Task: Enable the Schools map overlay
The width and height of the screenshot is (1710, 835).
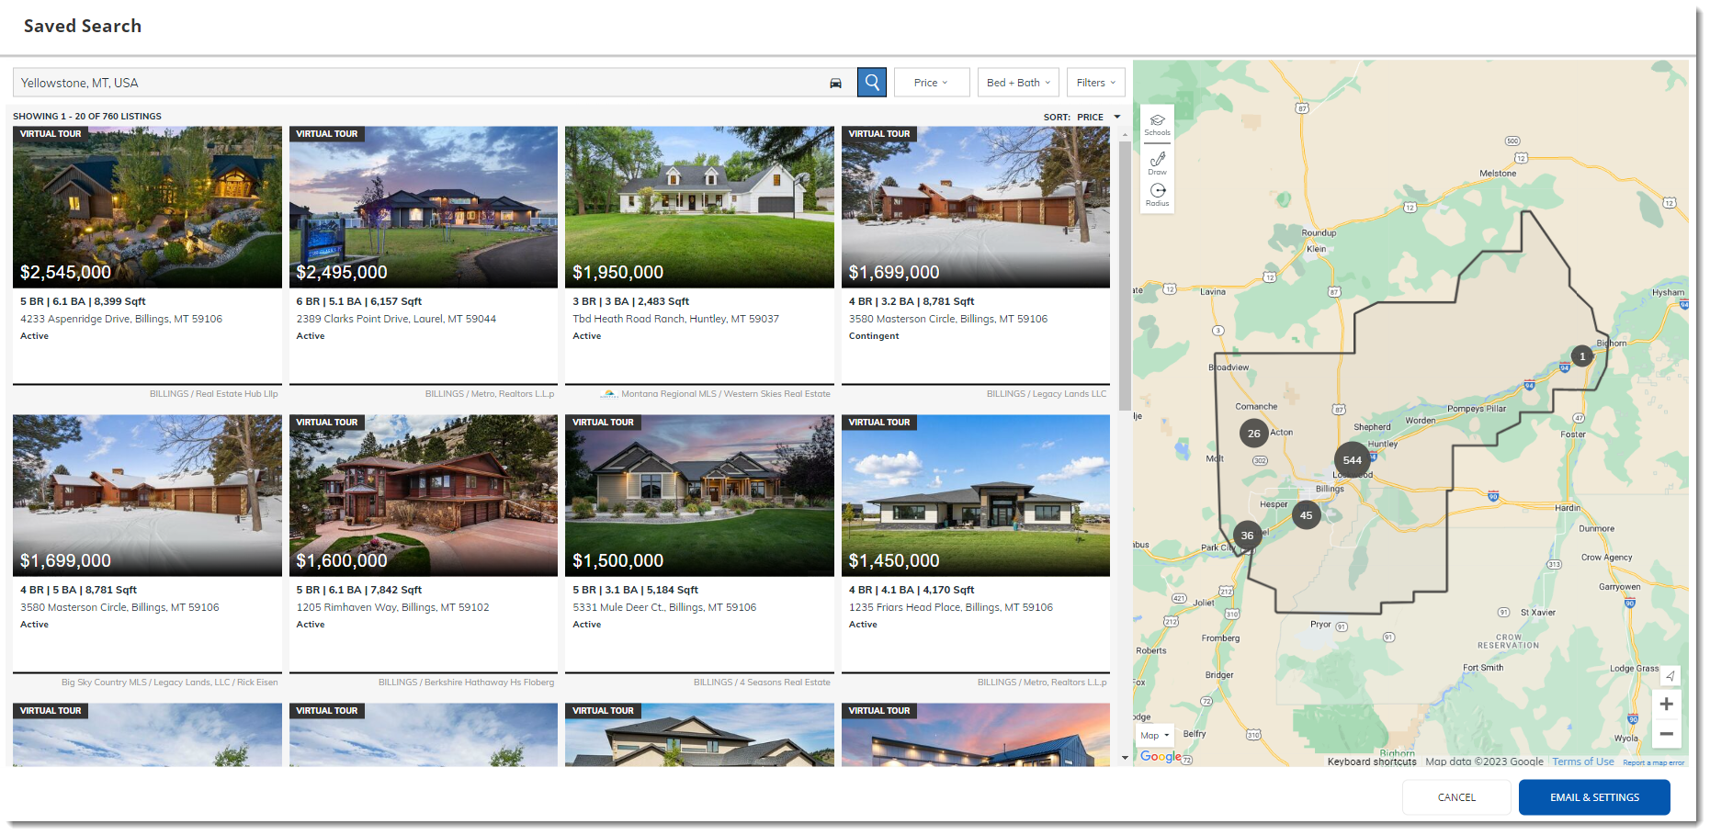Action: 1157,125
